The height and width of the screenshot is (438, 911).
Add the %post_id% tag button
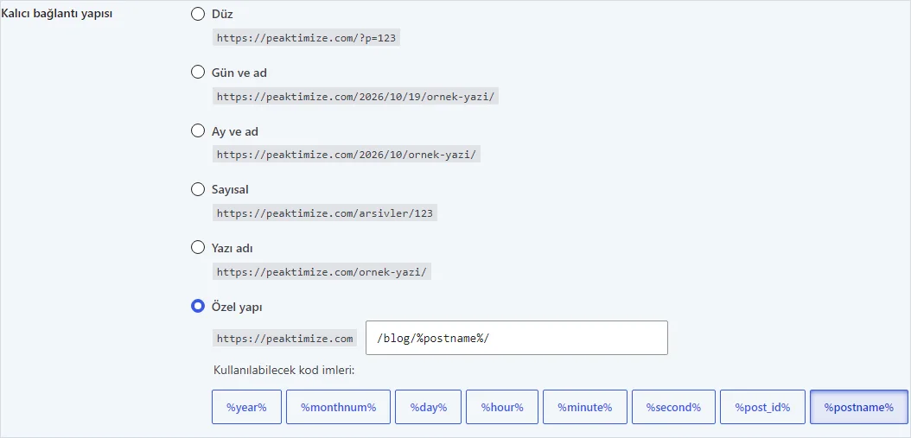pos(763,407)
